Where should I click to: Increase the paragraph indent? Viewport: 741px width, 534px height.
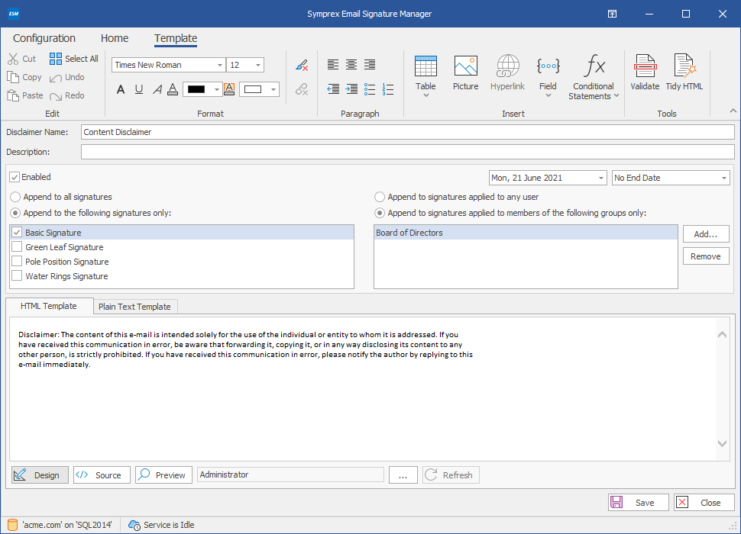(x=351, y=88)
